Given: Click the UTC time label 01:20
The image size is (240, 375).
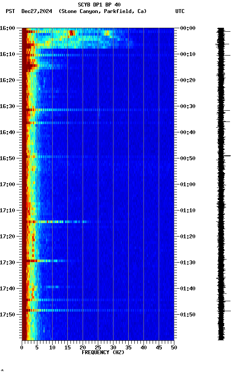Looking at the screenshot, I should (x=188, y=237).
